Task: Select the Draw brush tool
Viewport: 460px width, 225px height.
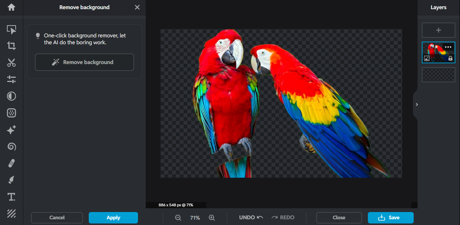Action: click(x=11, y=180)
